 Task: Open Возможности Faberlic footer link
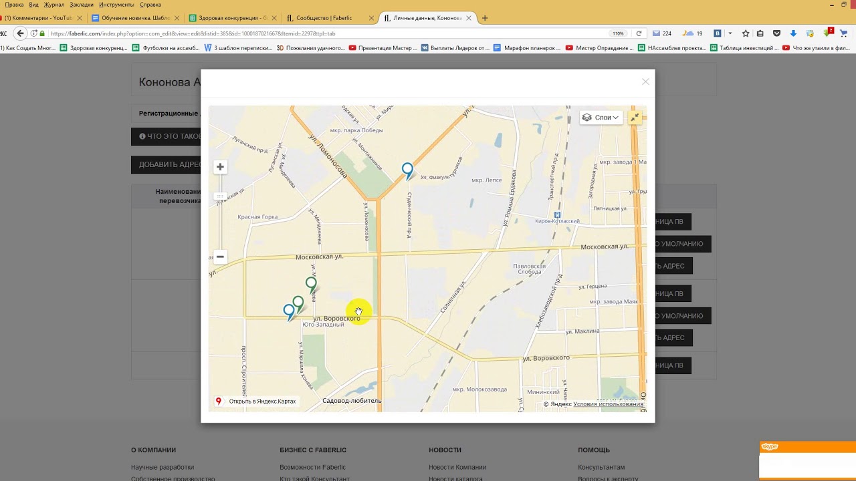click(x=313, y=467)
